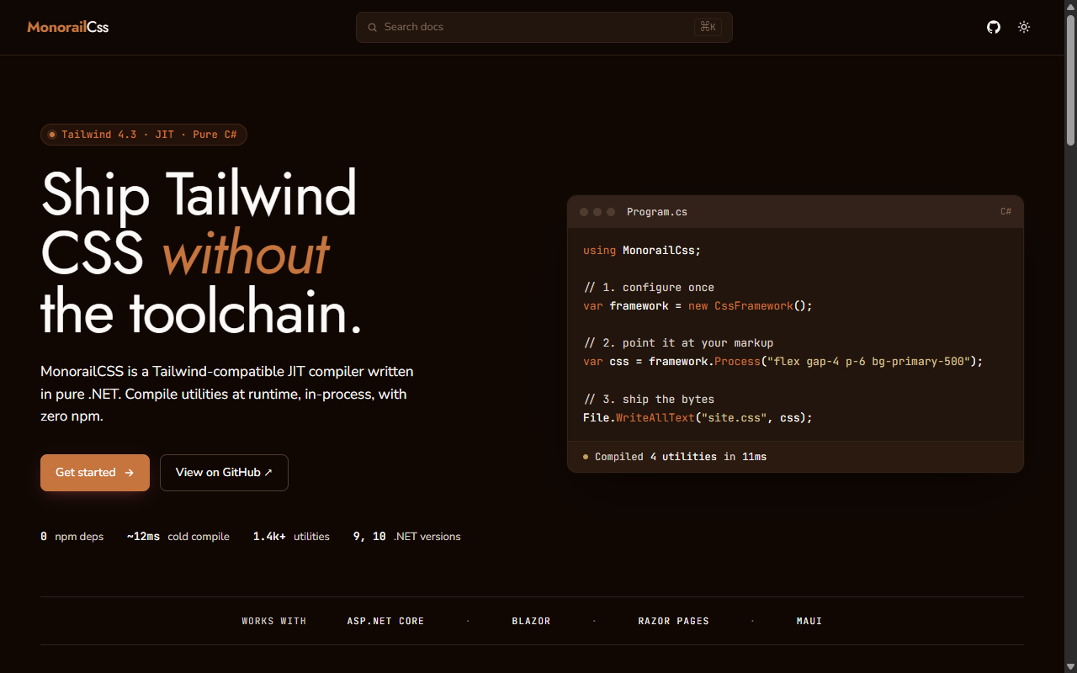This screenshot has height=673, width=1077.
Task: Click the MAUI label
Action: 809,621
